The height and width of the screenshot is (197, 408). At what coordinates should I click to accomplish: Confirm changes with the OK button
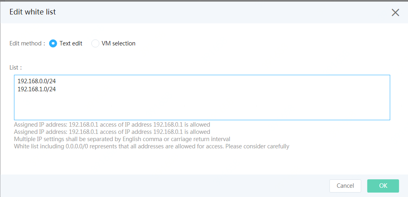point(383,186)
